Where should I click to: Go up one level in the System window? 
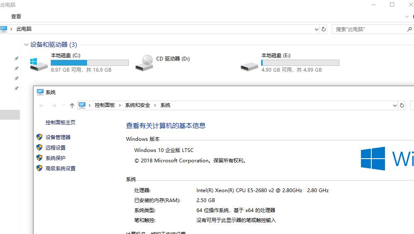(x=72, y=106)
